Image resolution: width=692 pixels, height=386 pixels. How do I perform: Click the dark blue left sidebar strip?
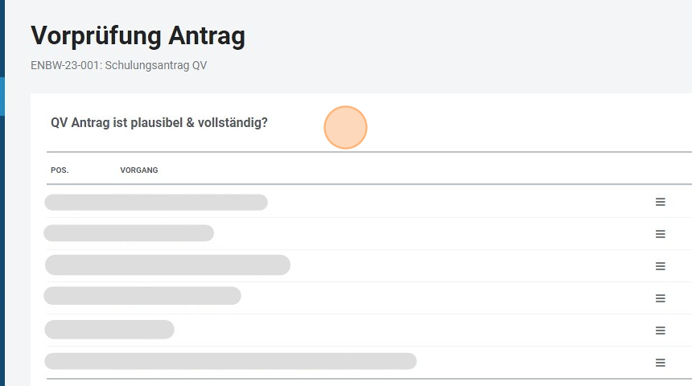(x=2, y=241)
